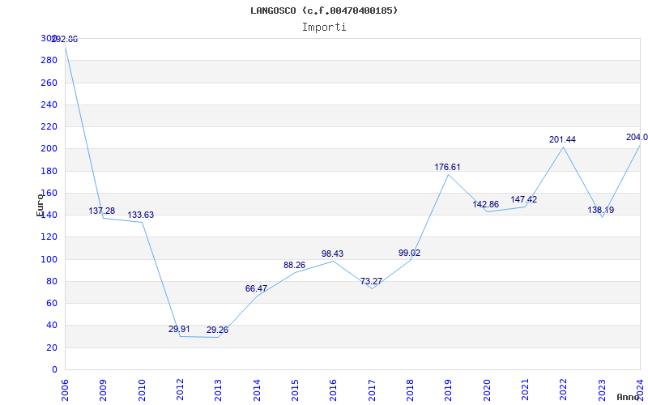Select the year 2016 axis label
Screen dimensions: 648x405
[334, 390]
